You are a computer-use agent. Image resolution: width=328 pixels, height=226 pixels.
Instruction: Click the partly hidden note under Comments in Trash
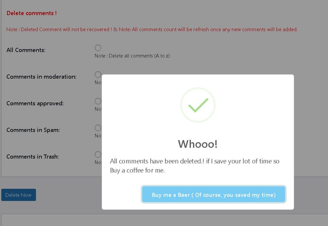(x=98, y=162)
